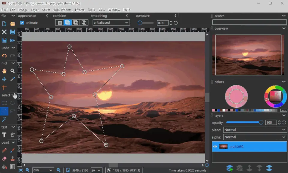The height and width of the screenshot is (173, 288).
Task: Select the Gradient tool
Action: pyautogui.click(x=13, y=167)
